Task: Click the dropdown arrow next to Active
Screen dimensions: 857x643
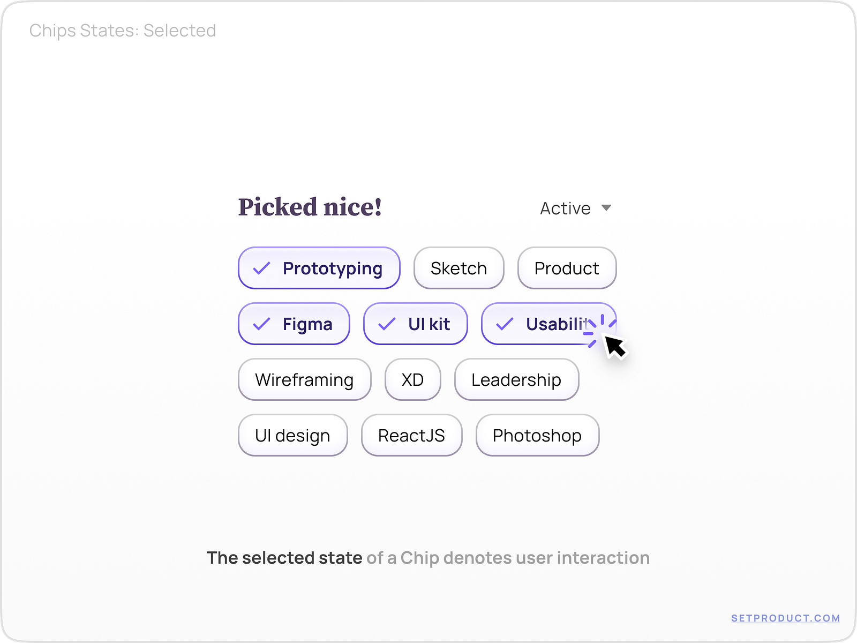Action: pyautogui.click(x=606, y=208)
